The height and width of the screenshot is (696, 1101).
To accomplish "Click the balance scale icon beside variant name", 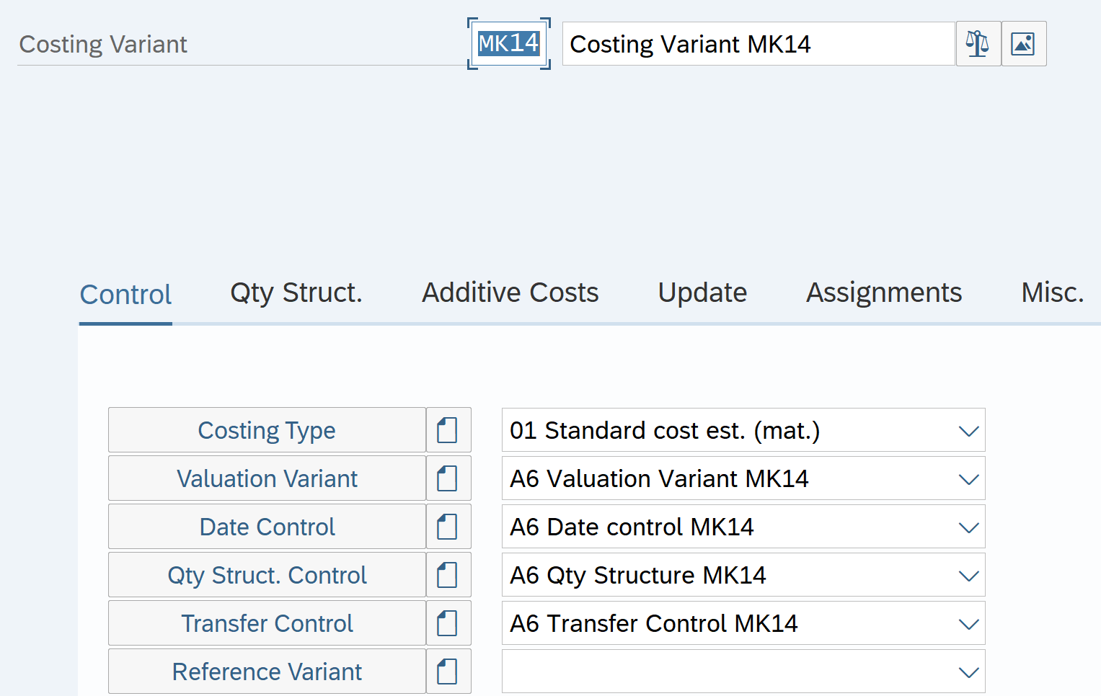I will (978, 44).
